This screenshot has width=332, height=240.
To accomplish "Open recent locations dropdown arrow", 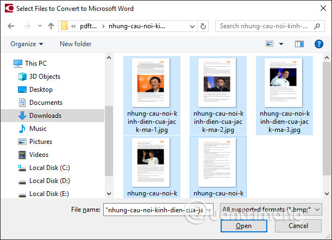I will (40, 26).
